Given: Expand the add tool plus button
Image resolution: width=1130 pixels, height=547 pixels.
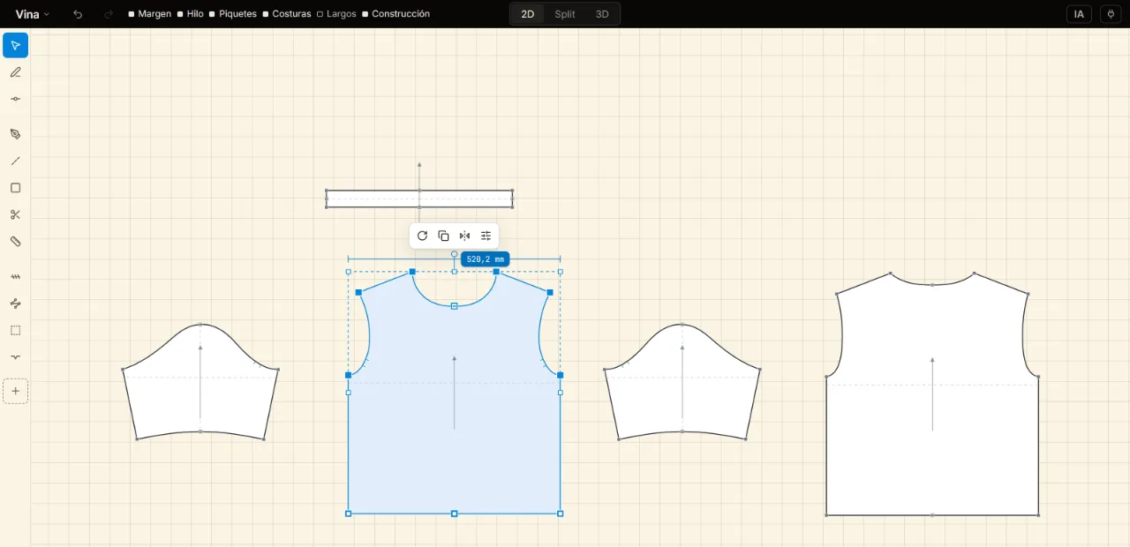Looking at the screenshot, I should coord(15,391).
